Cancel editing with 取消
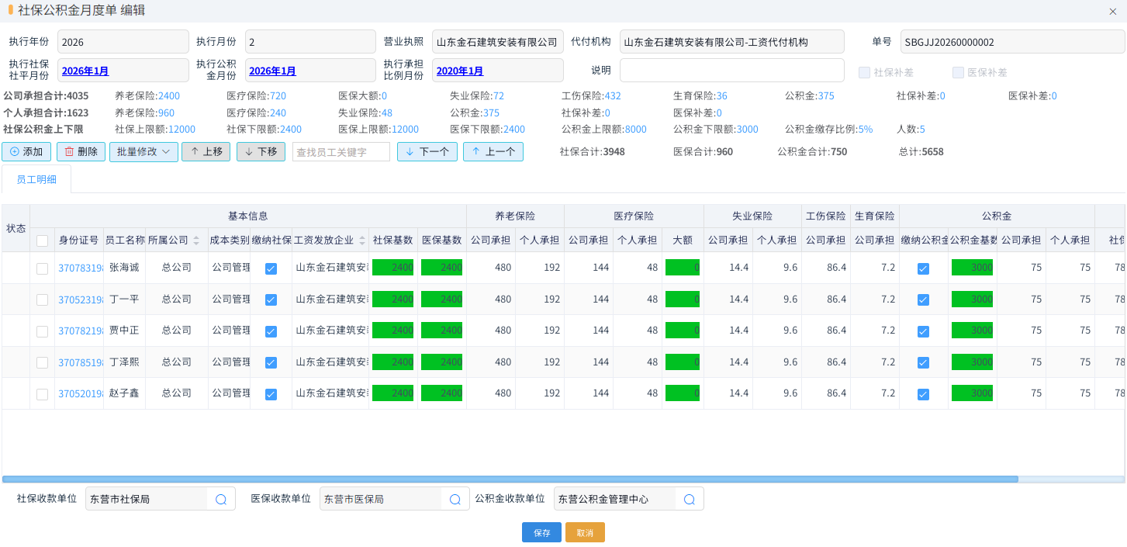The image size is (1127, 547). click(x=585, y=532)
